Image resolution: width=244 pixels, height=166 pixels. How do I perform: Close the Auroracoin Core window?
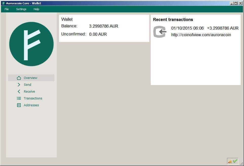[x=240, y=3]
